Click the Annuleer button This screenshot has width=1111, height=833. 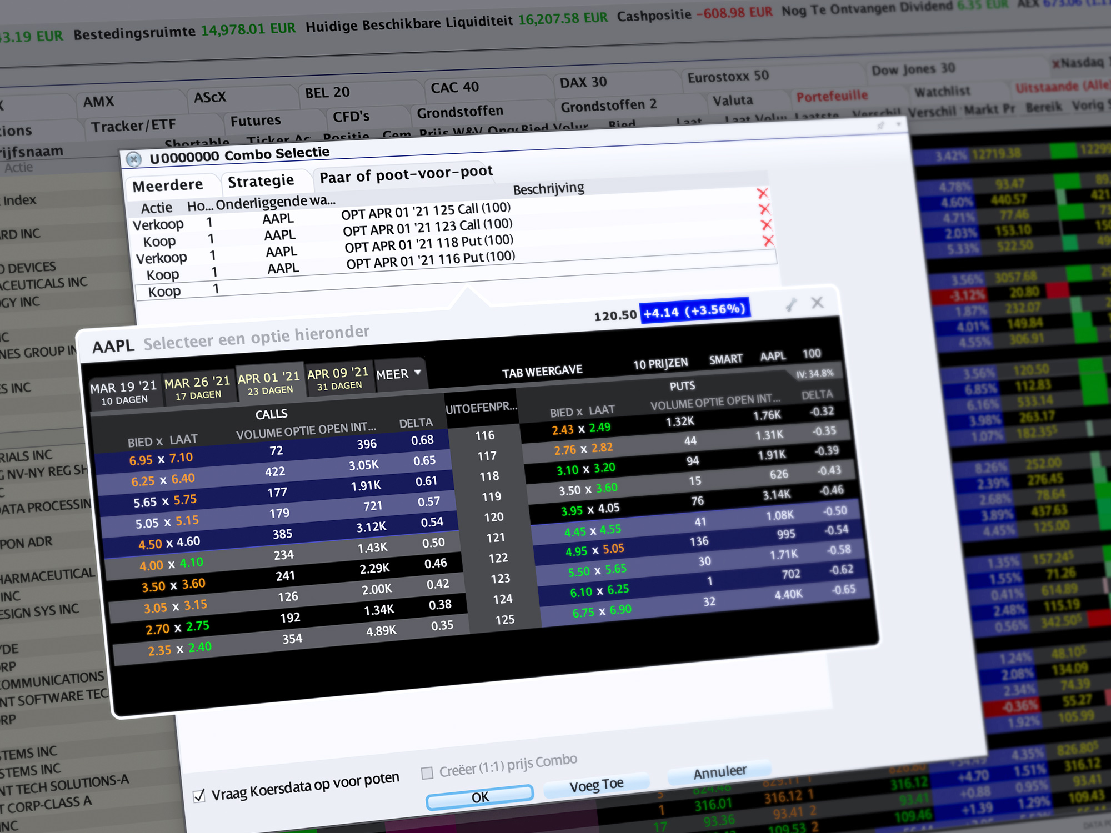pyautogui.click(x=720, y=772)
